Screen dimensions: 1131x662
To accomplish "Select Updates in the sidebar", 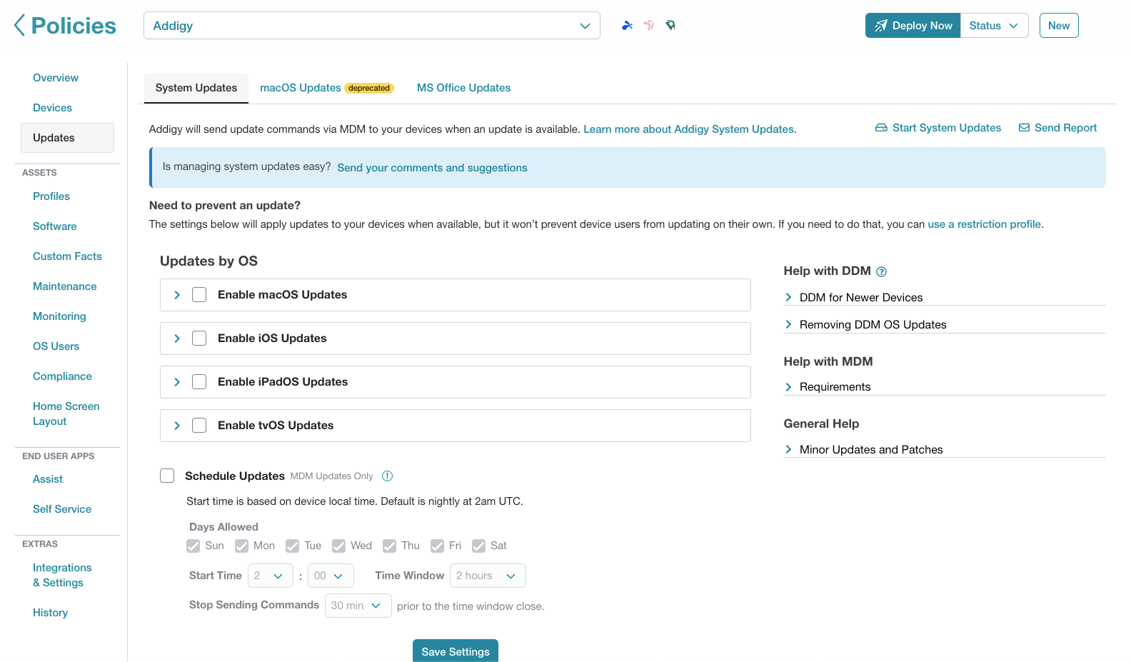I will click(x=67, y=138).
